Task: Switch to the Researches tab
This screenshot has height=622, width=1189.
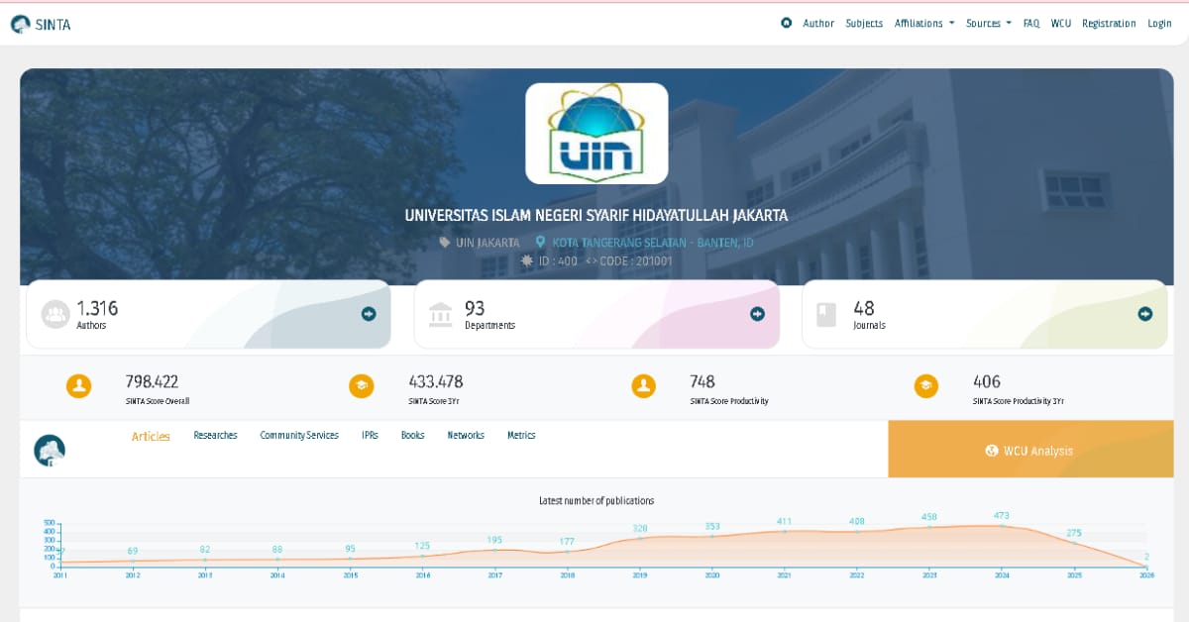Action: (215, 435)
